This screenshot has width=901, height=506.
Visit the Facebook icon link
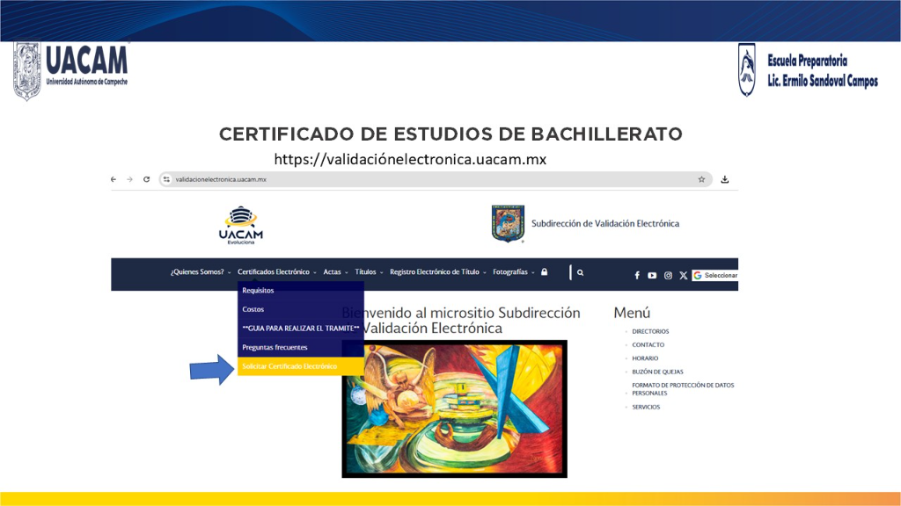pyautogui.click(x=637, y=275)
